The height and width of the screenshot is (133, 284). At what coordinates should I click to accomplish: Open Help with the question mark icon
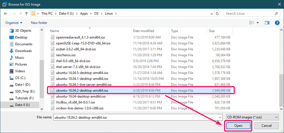pyautogui.click(x=277, y=23)
